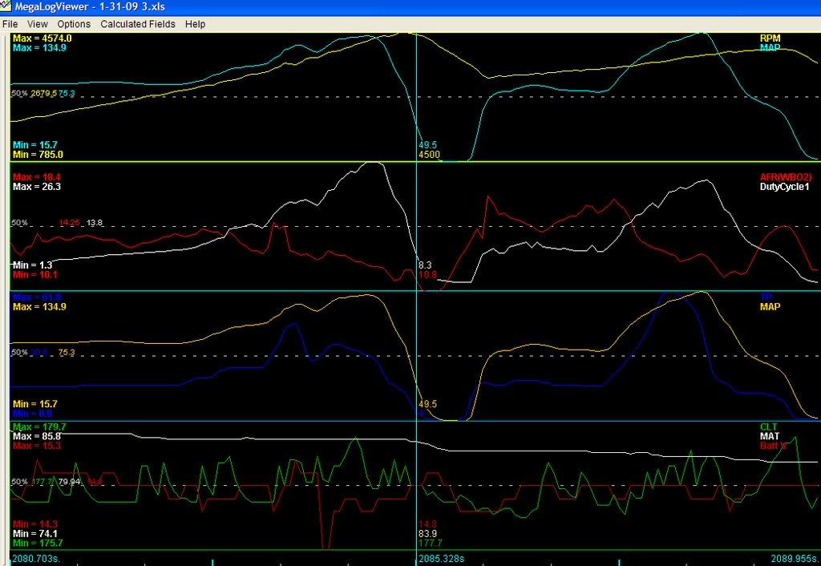Open the Options menu

(x=73, y=24)
